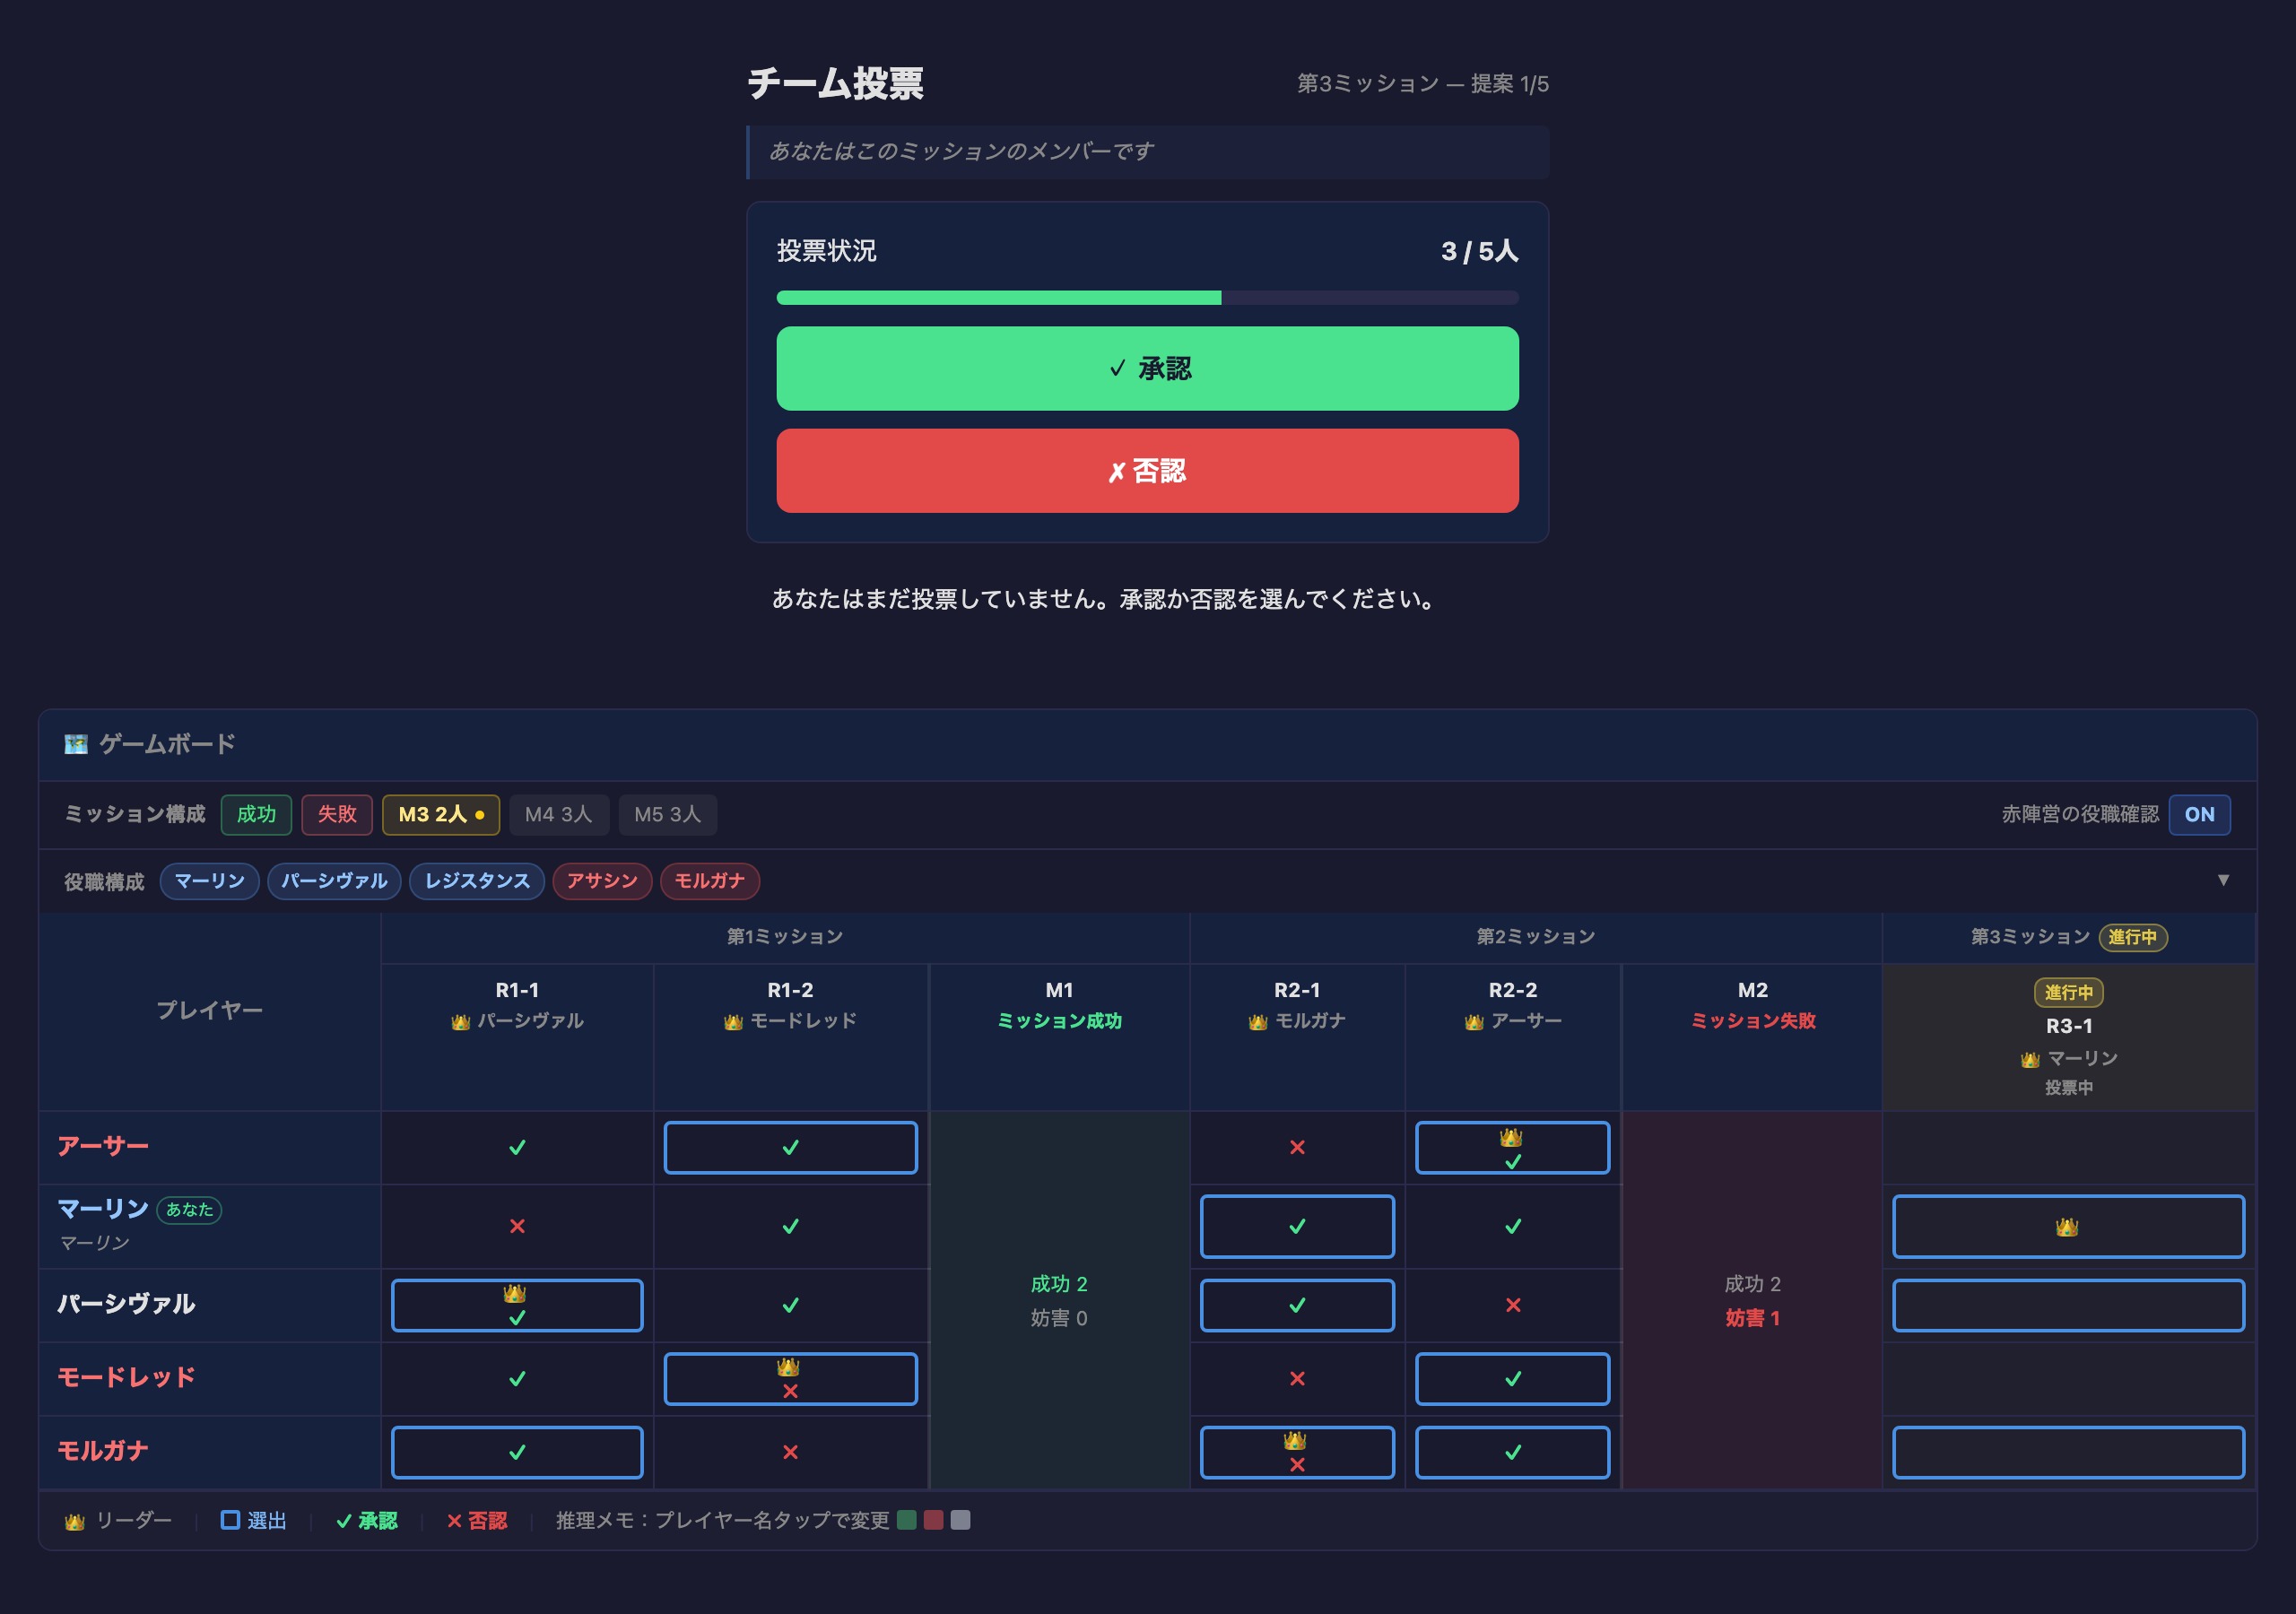The height and width of the screenshot is (1614, 2296).
Task: Select the M3 2人 mission badge
Action: 441,814
